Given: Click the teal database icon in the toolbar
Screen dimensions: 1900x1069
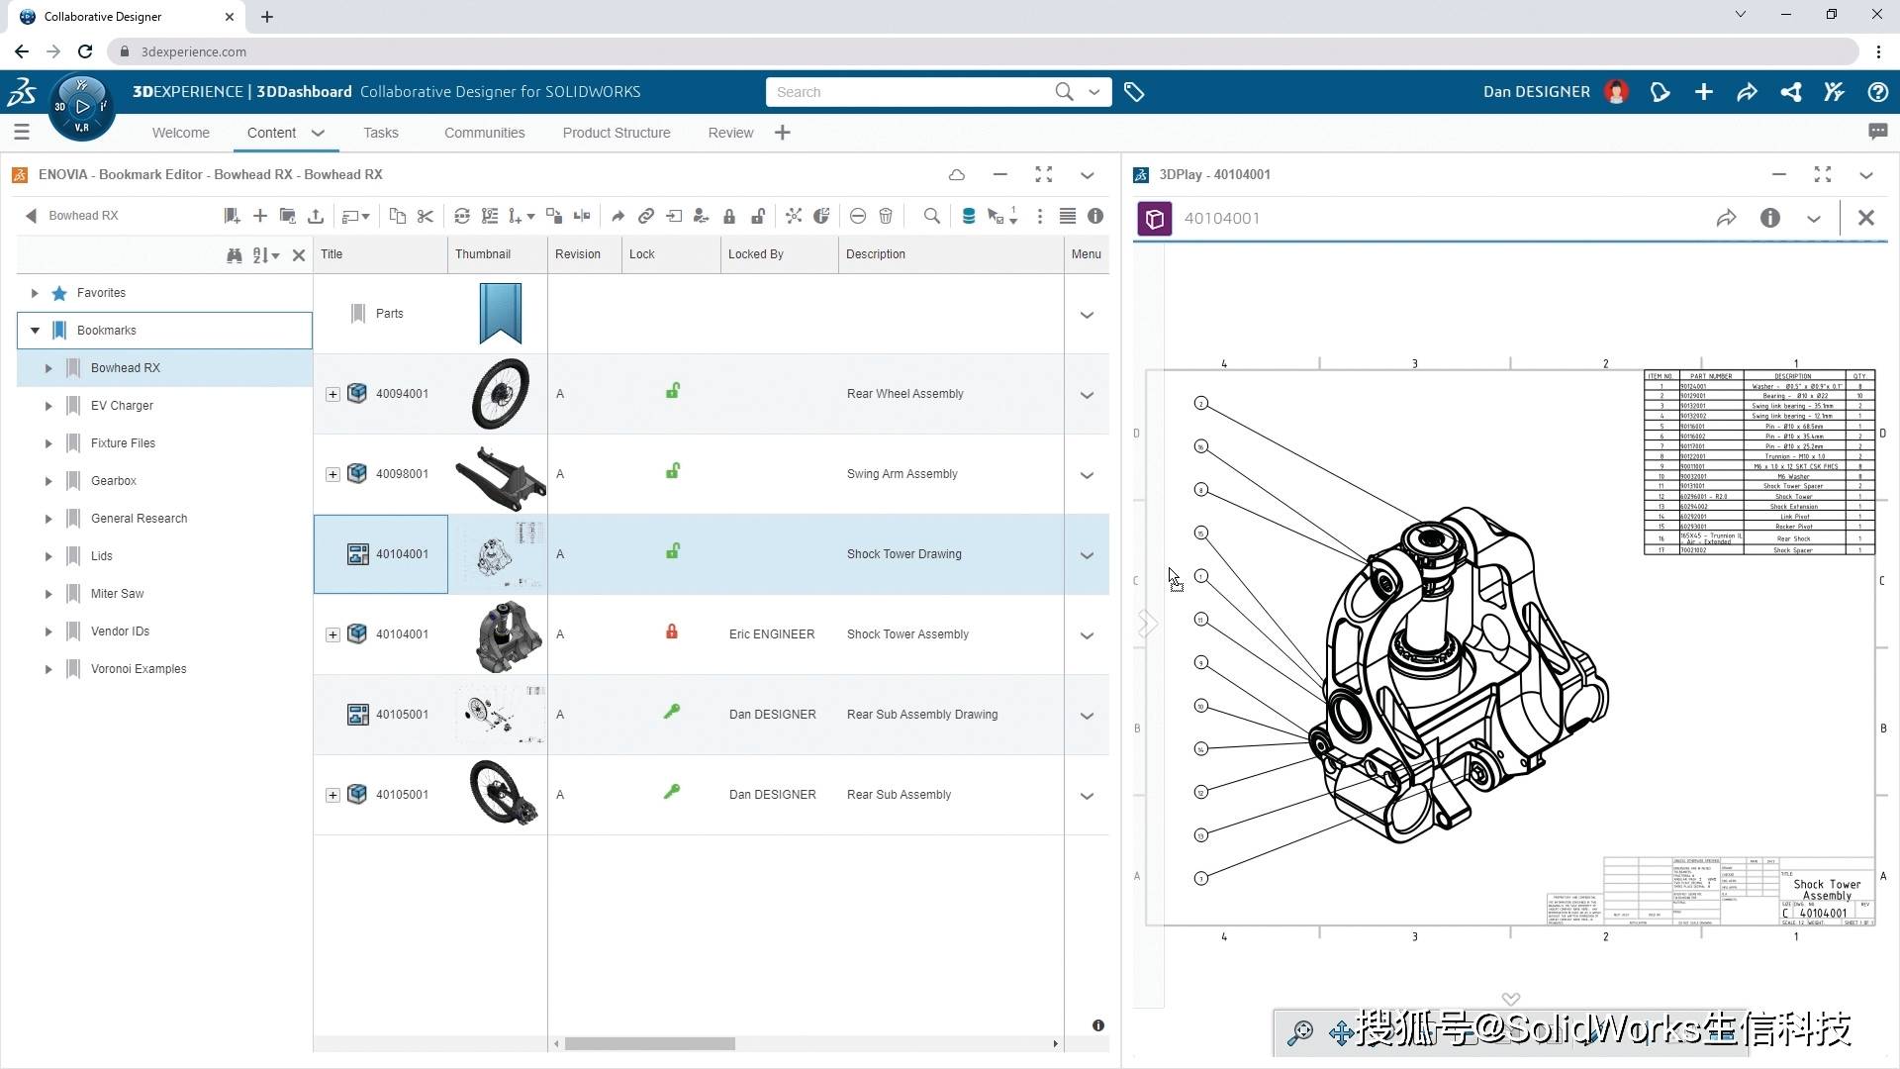Looking at the screenshot, I should (969, 216).
